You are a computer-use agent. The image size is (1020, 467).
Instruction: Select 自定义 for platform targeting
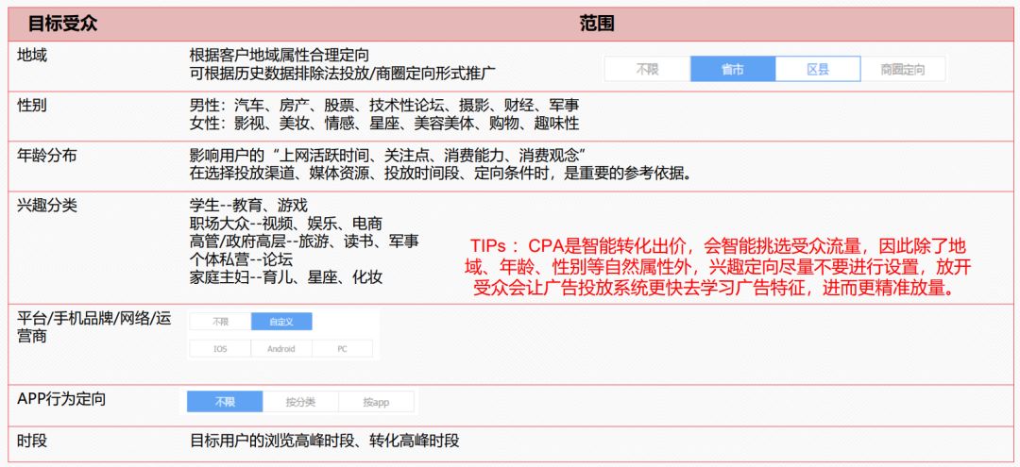click(x=281, y=322)
